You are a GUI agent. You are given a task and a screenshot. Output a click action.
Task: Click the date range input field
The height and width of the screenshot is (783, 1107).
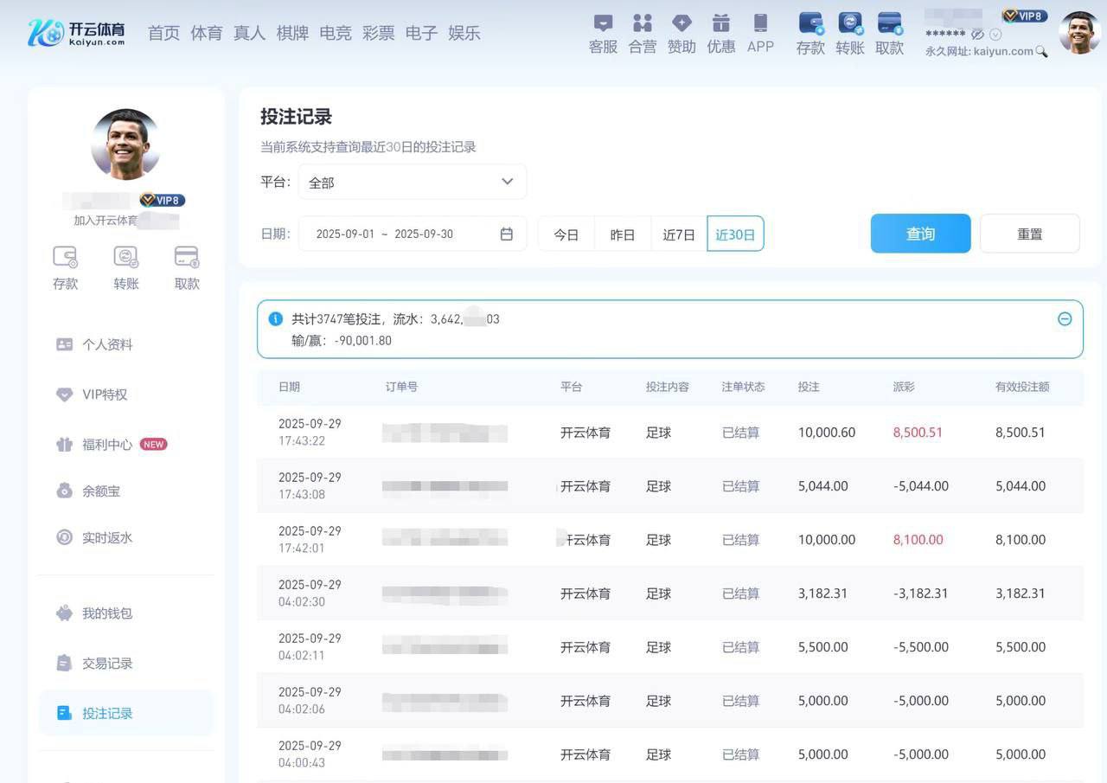398,234
